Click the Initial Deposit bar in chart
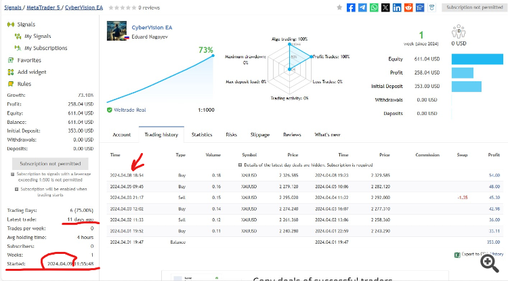 (466, 87)
